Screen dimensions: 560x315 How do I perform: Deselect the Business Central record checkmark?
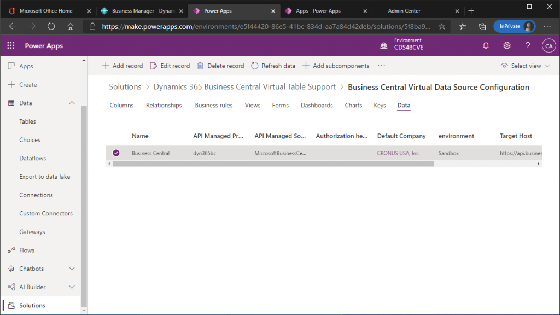116,153
